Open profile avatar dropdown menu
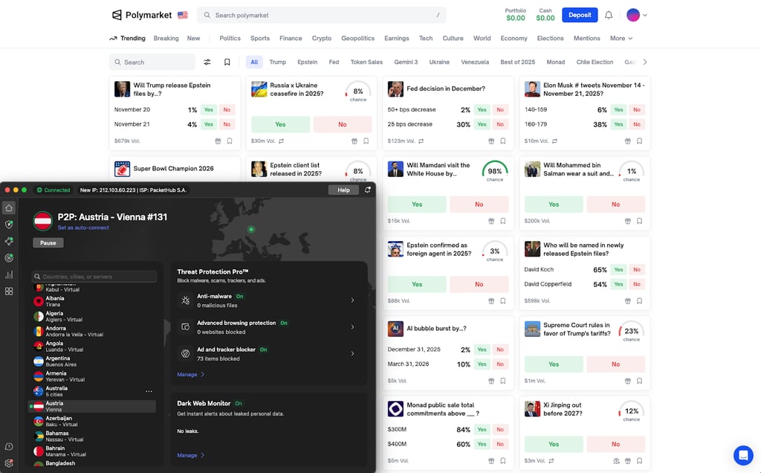Screen dimensions: 761x473 [636, 15]
